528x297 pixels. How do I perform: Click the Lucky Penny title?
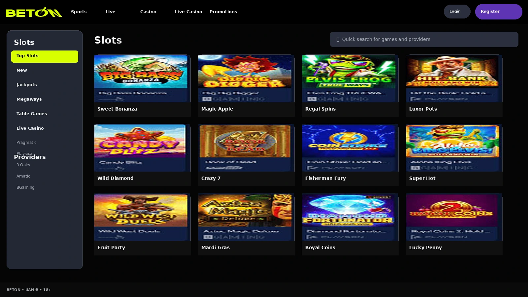(x=425, y=247)
